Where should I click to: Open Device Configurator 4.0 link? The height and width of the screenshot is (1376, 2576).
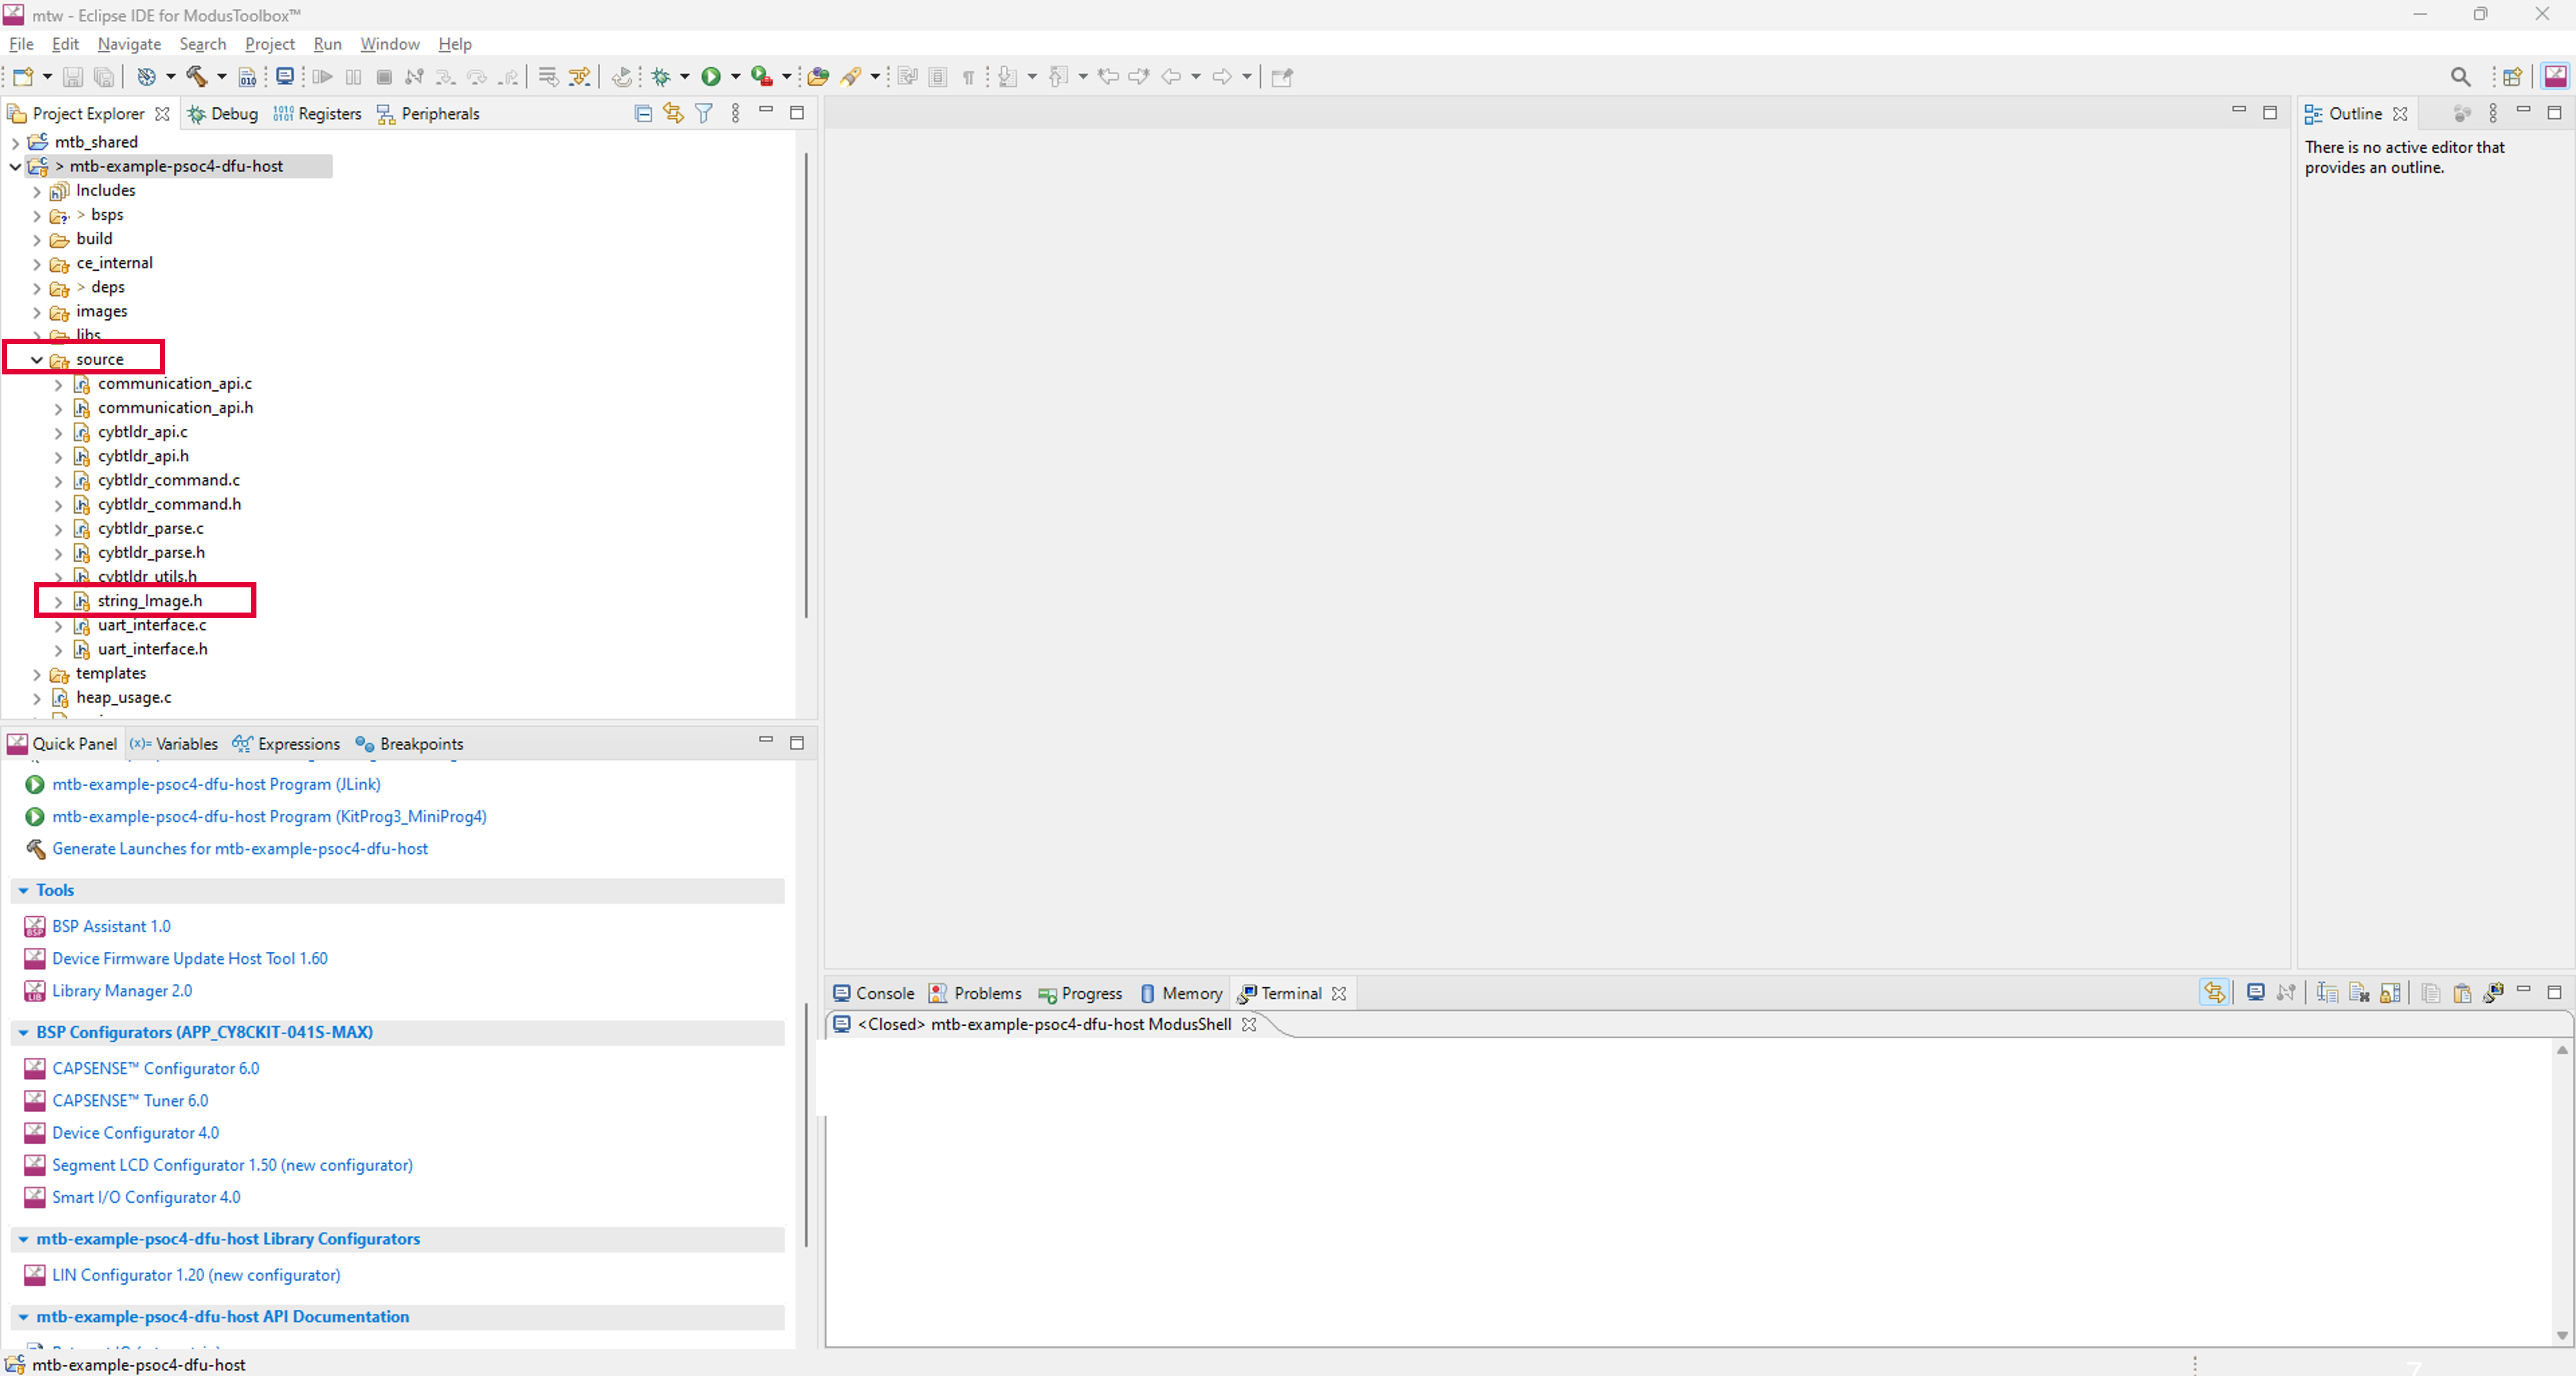[x=136, y=1132]
